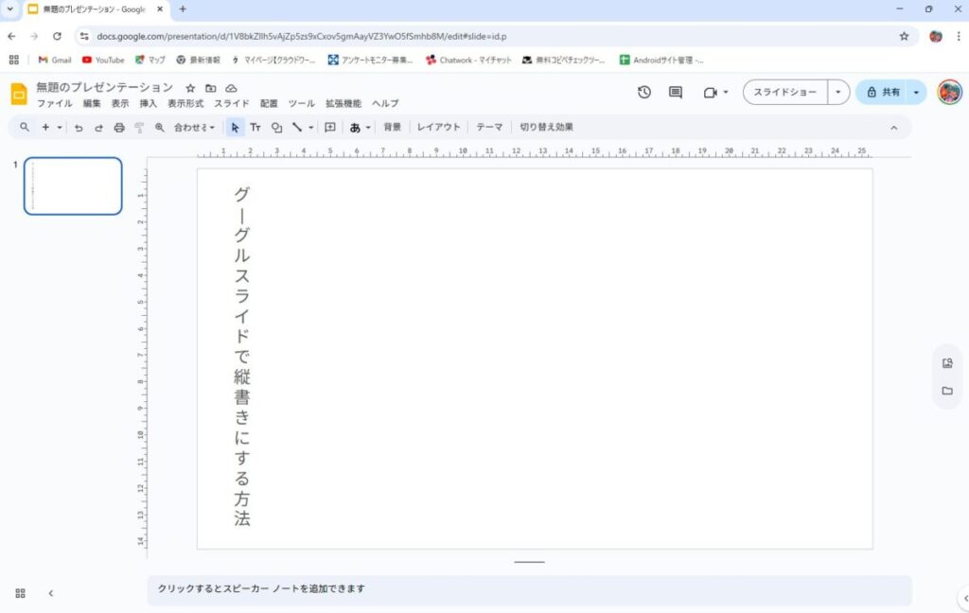Insert a text box with the Tt tool

(255, 128)
